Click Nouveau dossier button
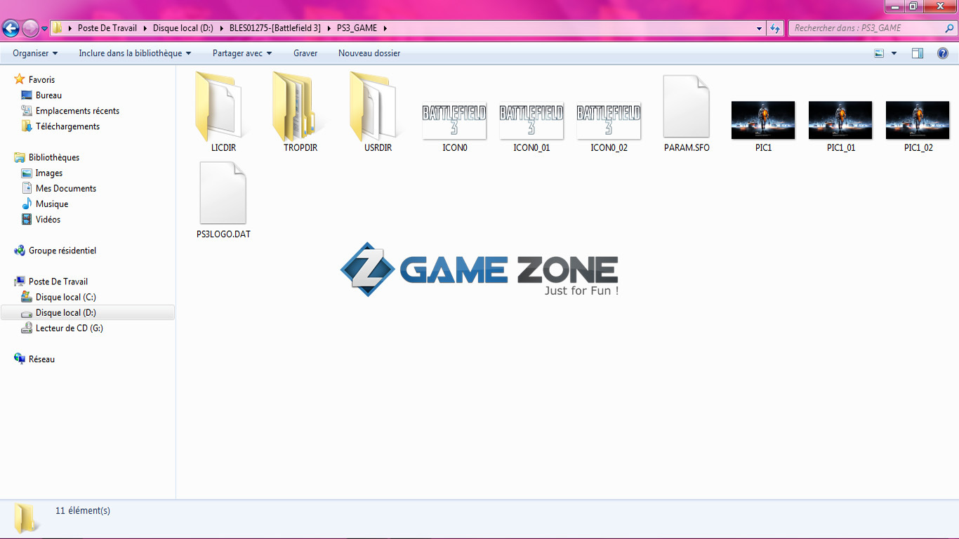Screen dimensions: 959x539 (x=369, y=53)
